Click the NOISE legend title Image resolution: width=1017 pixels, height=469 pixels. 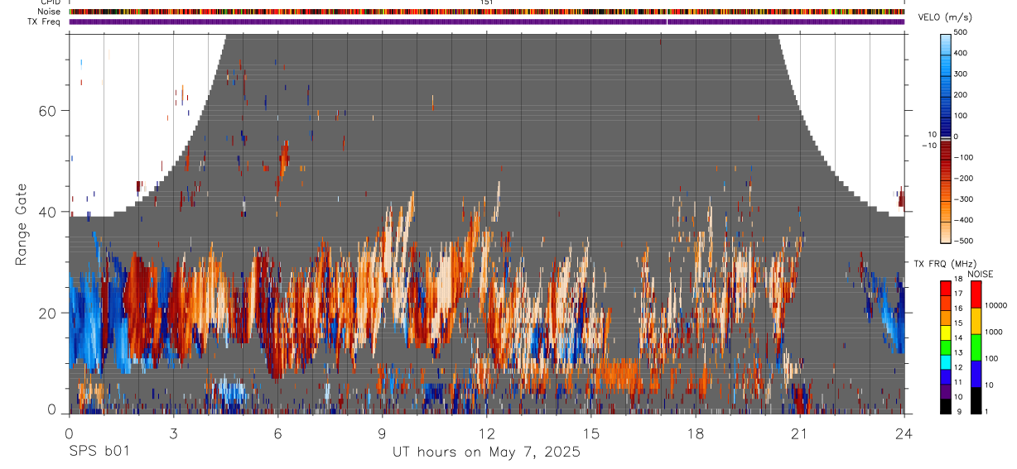point(980,274)
